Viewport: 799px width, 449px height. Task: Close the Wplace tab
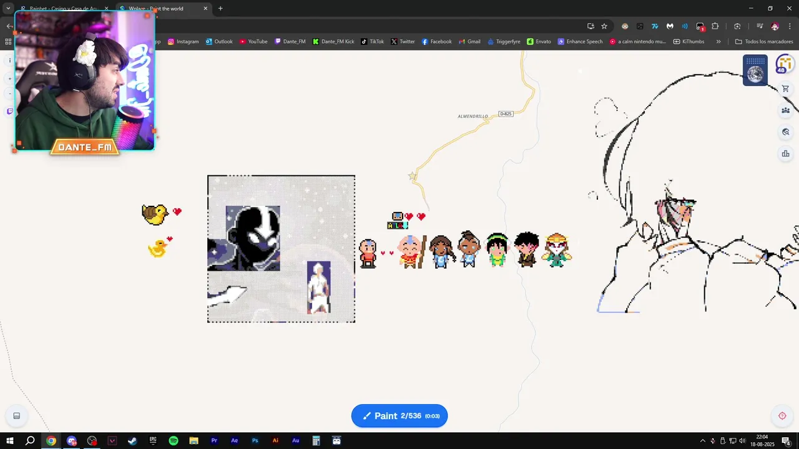coord(205,9)
